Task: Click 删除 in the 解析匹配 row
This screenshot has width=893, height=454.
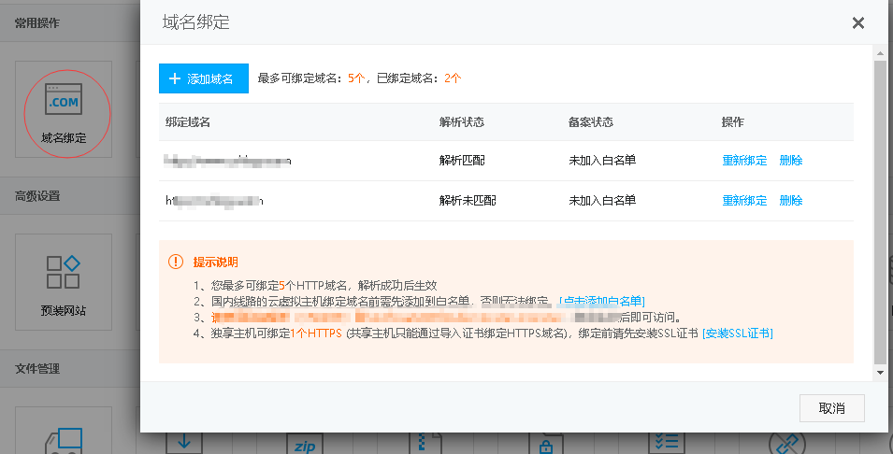Action: pyautogui.click(x=790, y=161)
